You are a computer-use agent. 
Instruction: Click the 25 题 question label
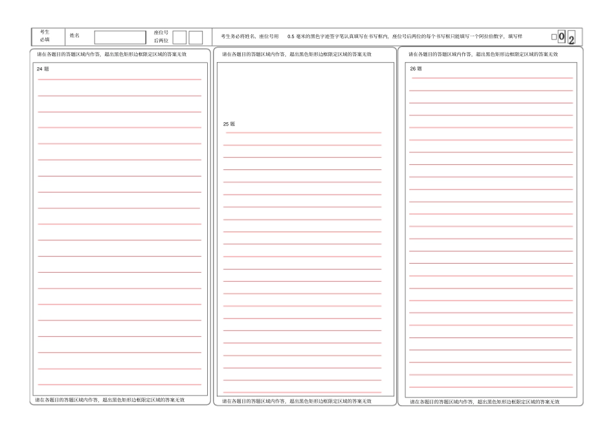[x=229, y=124]
